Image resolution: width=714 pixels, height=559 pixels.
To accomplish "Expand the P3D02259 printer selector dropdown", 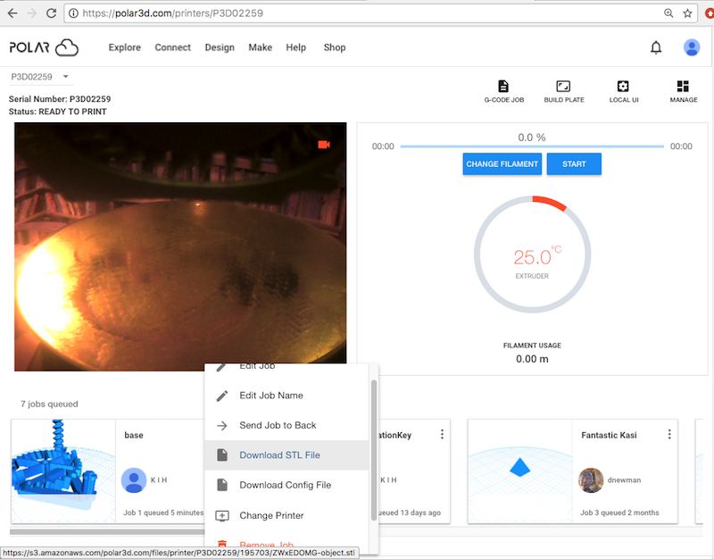I will (x=40, y=77).
